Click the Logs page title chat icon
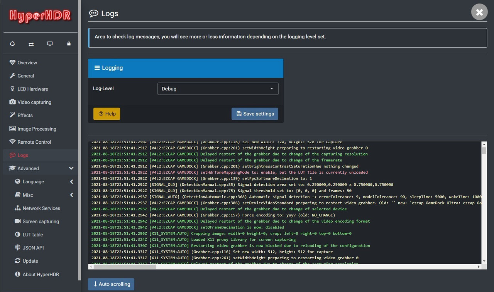The image size is (494, 292). point(93,13)
